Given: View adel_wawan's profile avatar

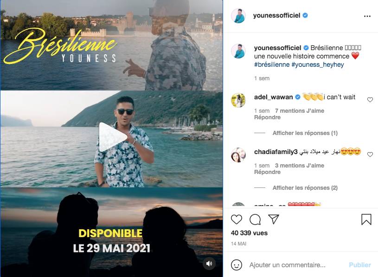Looking at the screenshot, I should coord(238,100).
